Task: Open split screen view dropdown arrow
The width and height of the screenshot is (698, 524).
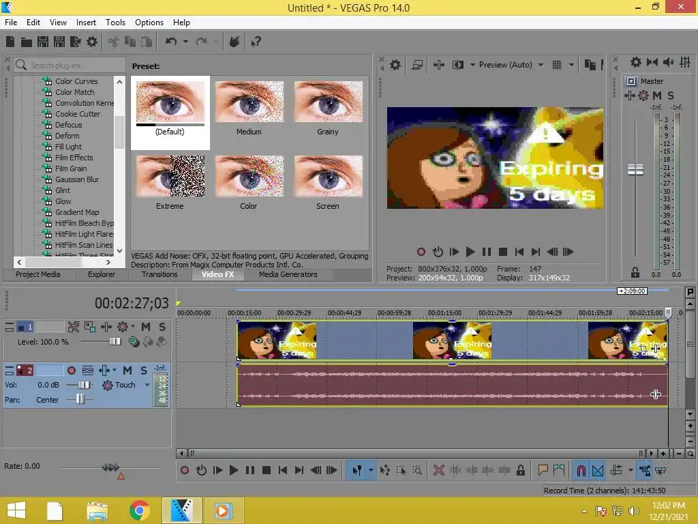Action: [x=472, y=65]
